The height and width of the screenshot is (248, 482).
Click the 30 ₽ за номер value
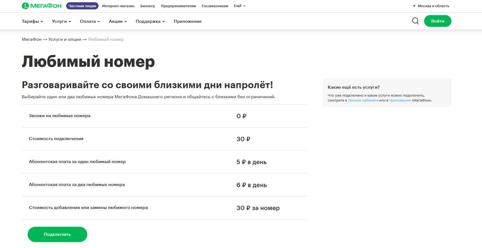point(258,208)
